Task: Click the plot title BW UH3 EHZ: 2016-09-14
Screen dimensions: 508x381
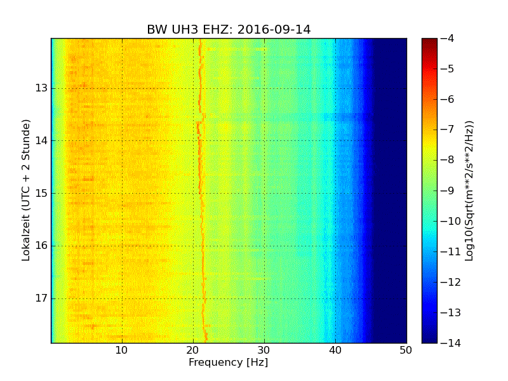Action: tap(229, 29)
